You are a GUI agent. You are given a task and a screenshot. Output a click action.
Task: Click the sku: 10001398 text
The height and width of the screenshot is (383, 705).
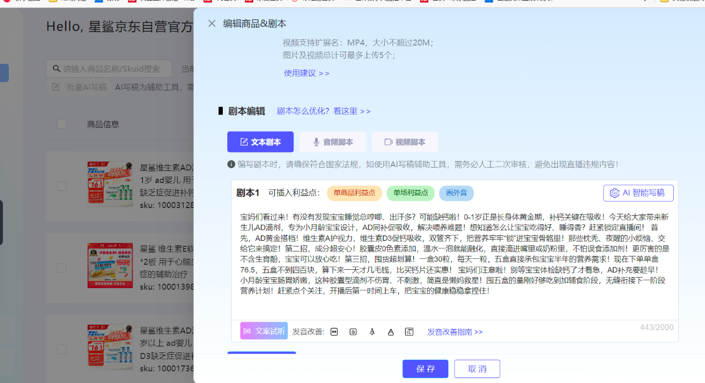pos(166,286)
